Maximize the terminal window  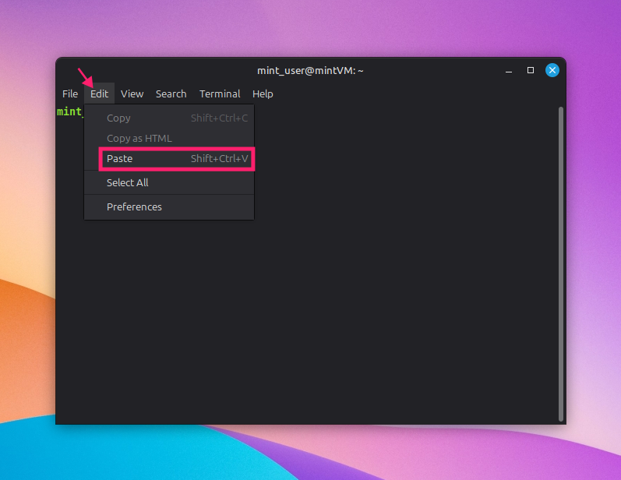(531, 70)
